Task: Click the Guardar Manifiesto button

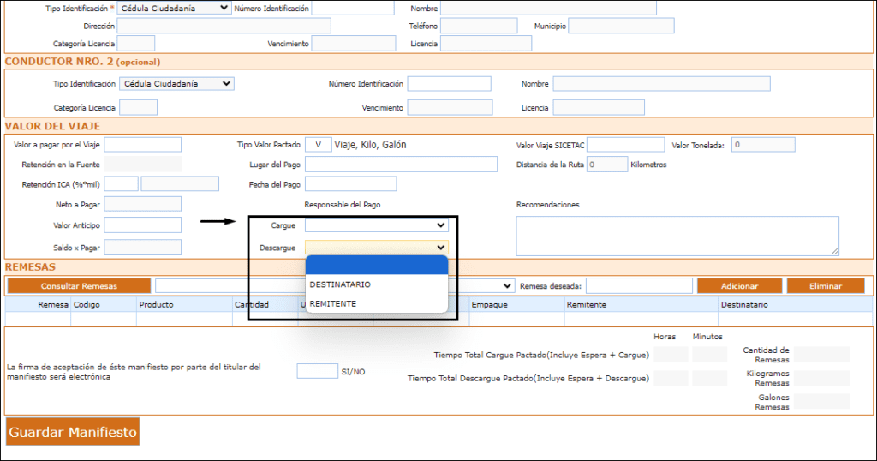Action: coord(73,432)
